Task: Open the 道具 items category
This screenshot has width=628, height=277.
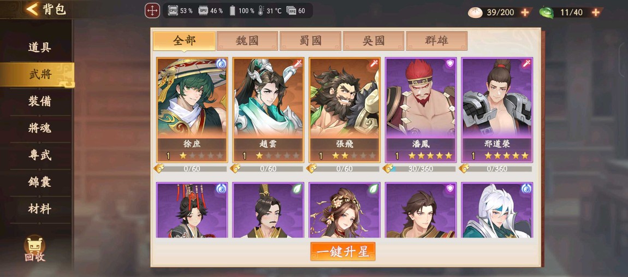Action: [40, 48]
